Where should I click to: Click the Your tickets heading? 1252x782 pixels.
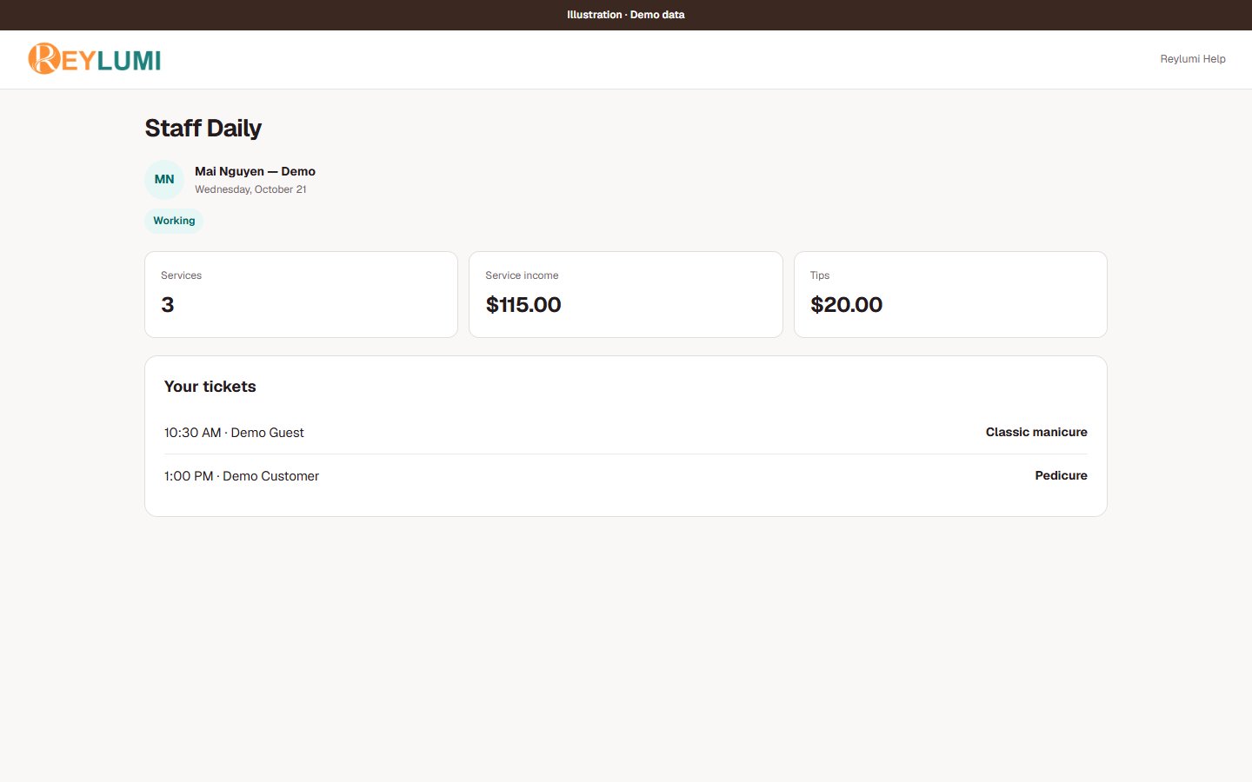click(x=210, y=387)
